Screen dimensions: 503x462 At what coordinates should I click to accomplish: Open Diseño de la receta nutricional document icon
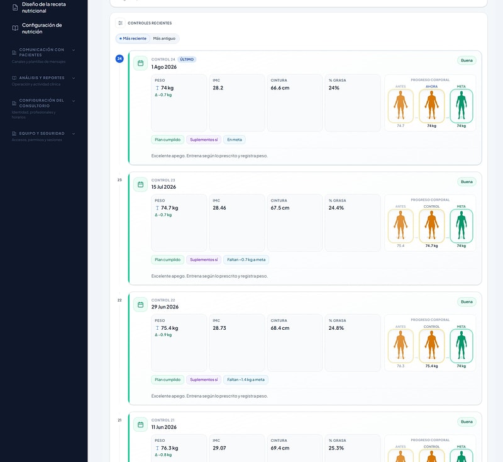15,8
